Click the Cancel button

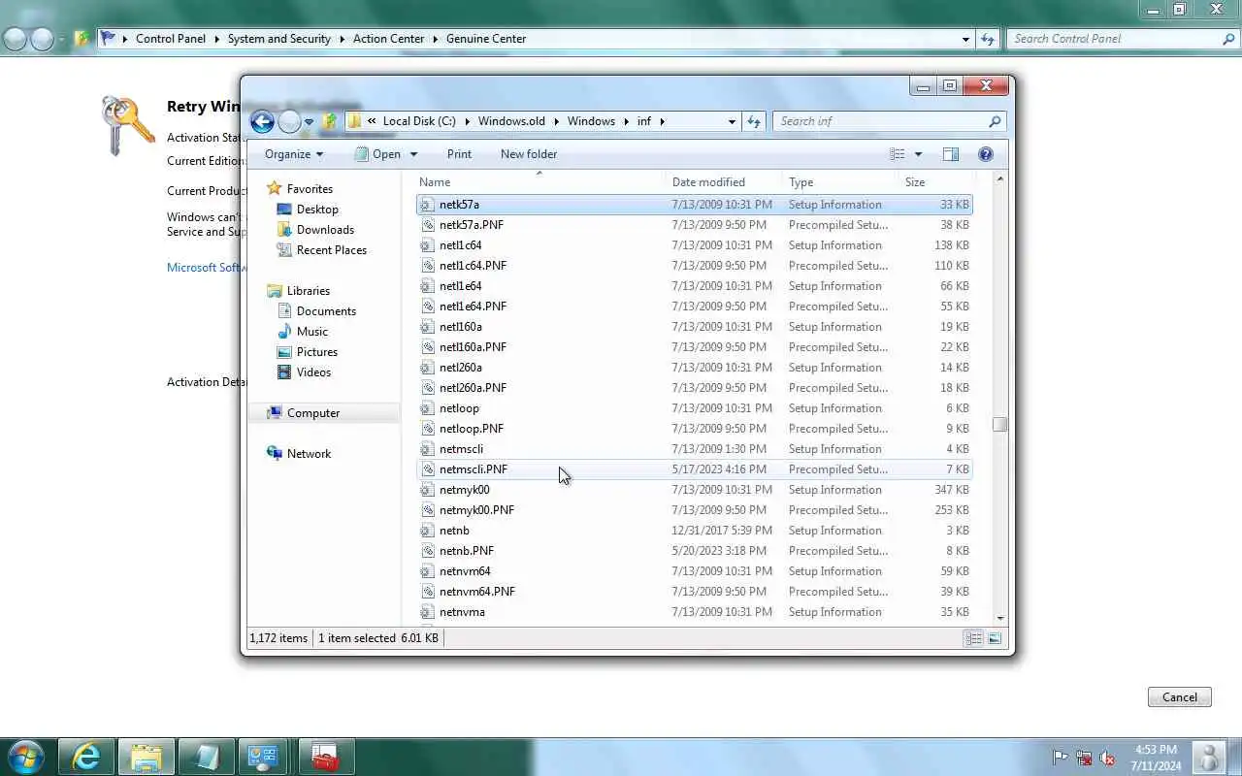click(x=1180, y=697)
